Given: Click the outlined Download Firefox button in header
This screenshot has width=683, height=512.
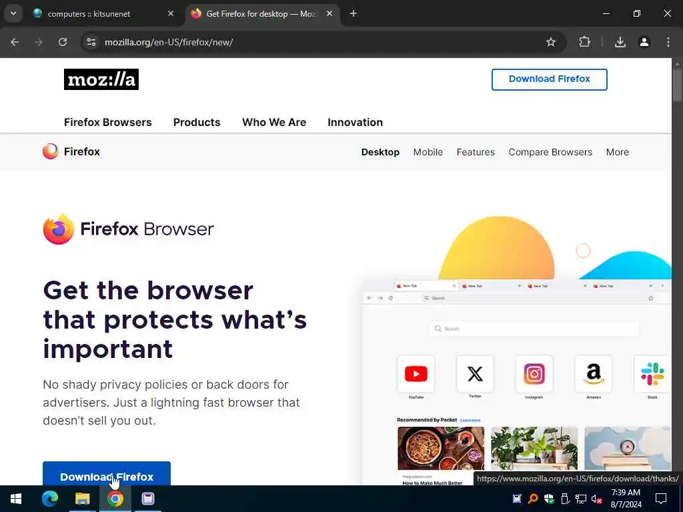Looking at the screenshot, I should coord(550,79).
